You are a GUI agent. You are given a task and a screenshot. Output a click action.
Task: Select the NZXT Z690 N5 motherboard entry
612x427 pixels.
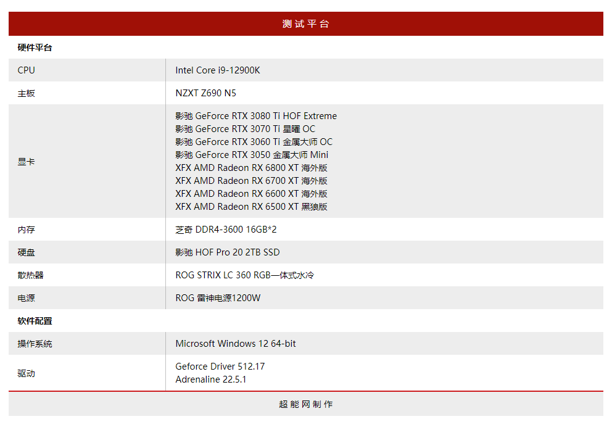pyautogui.click(x=205, y=93)
